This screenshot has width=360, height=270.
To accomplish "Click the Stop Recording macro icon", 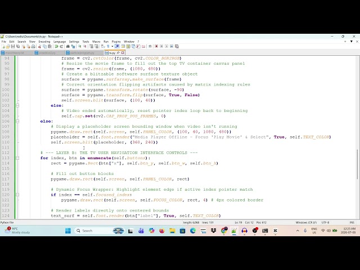I will coord(161,46).
